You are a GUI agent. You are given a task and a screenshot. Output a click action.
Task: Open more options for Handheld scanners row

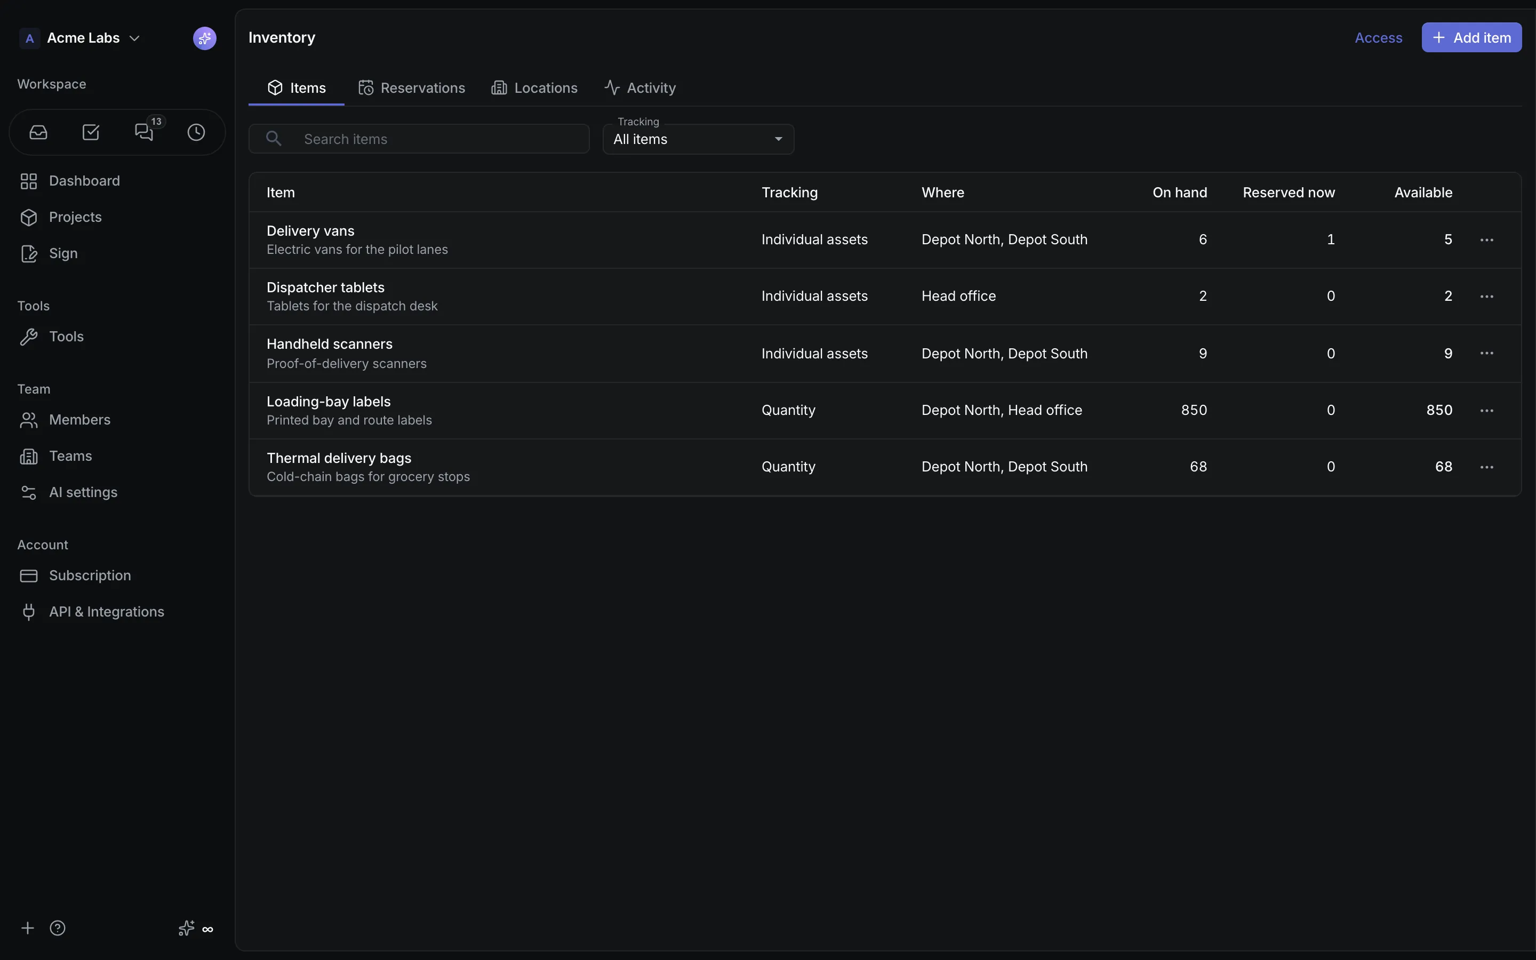coord(1486,353)
